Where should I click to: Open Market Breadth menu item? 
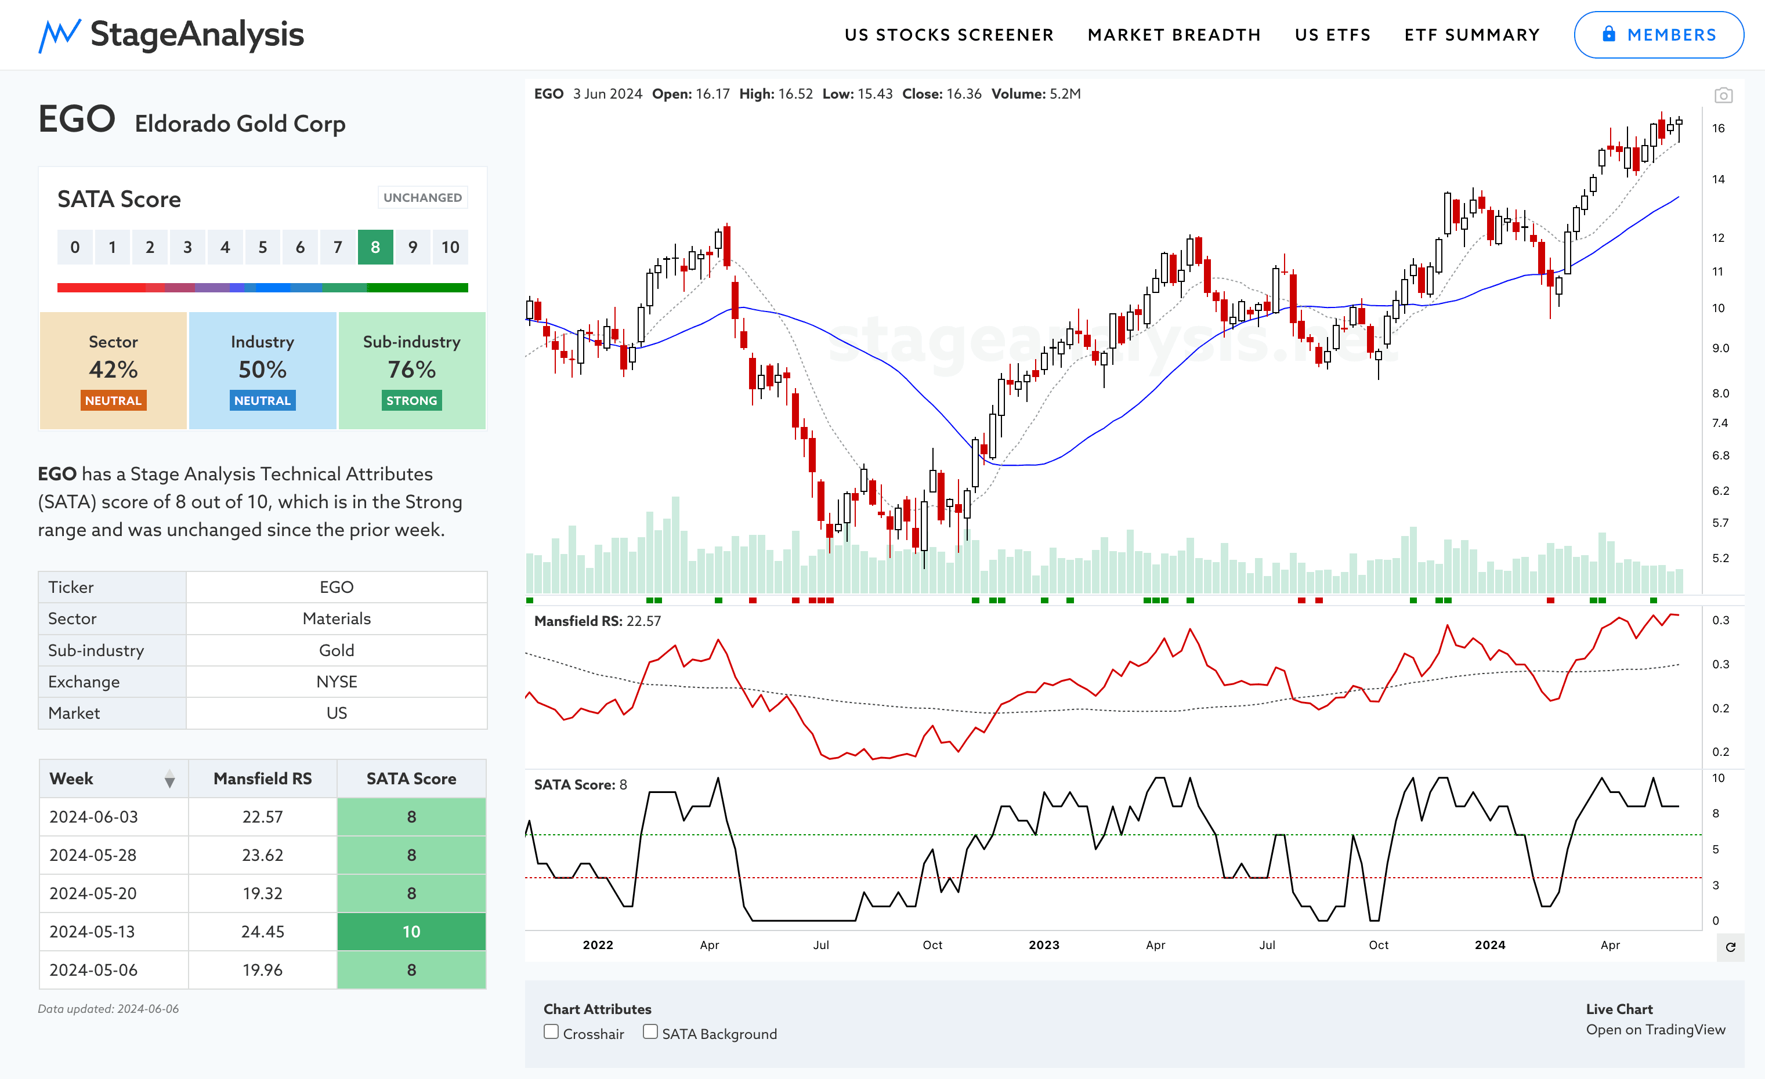(1174, 35)
